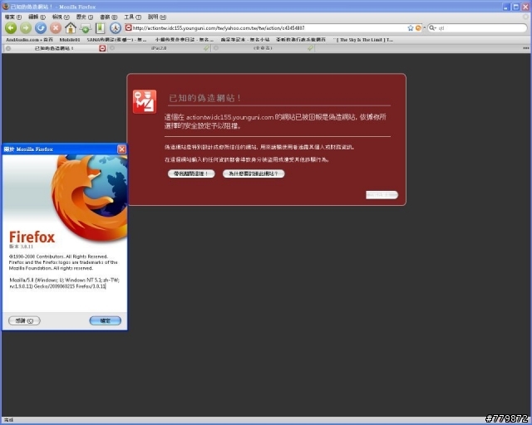Open the SANA bookmark in bookmarks toolbar
Screen dimensions: 532x425
coord(116,40)
